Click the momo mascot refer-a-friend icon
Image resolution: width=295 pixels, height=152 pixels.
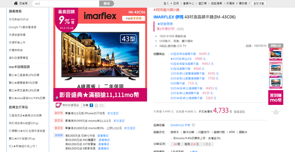59,105
